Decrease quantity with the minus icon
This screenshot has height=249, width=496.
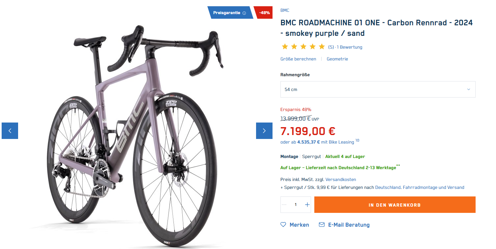pos(284,205)
